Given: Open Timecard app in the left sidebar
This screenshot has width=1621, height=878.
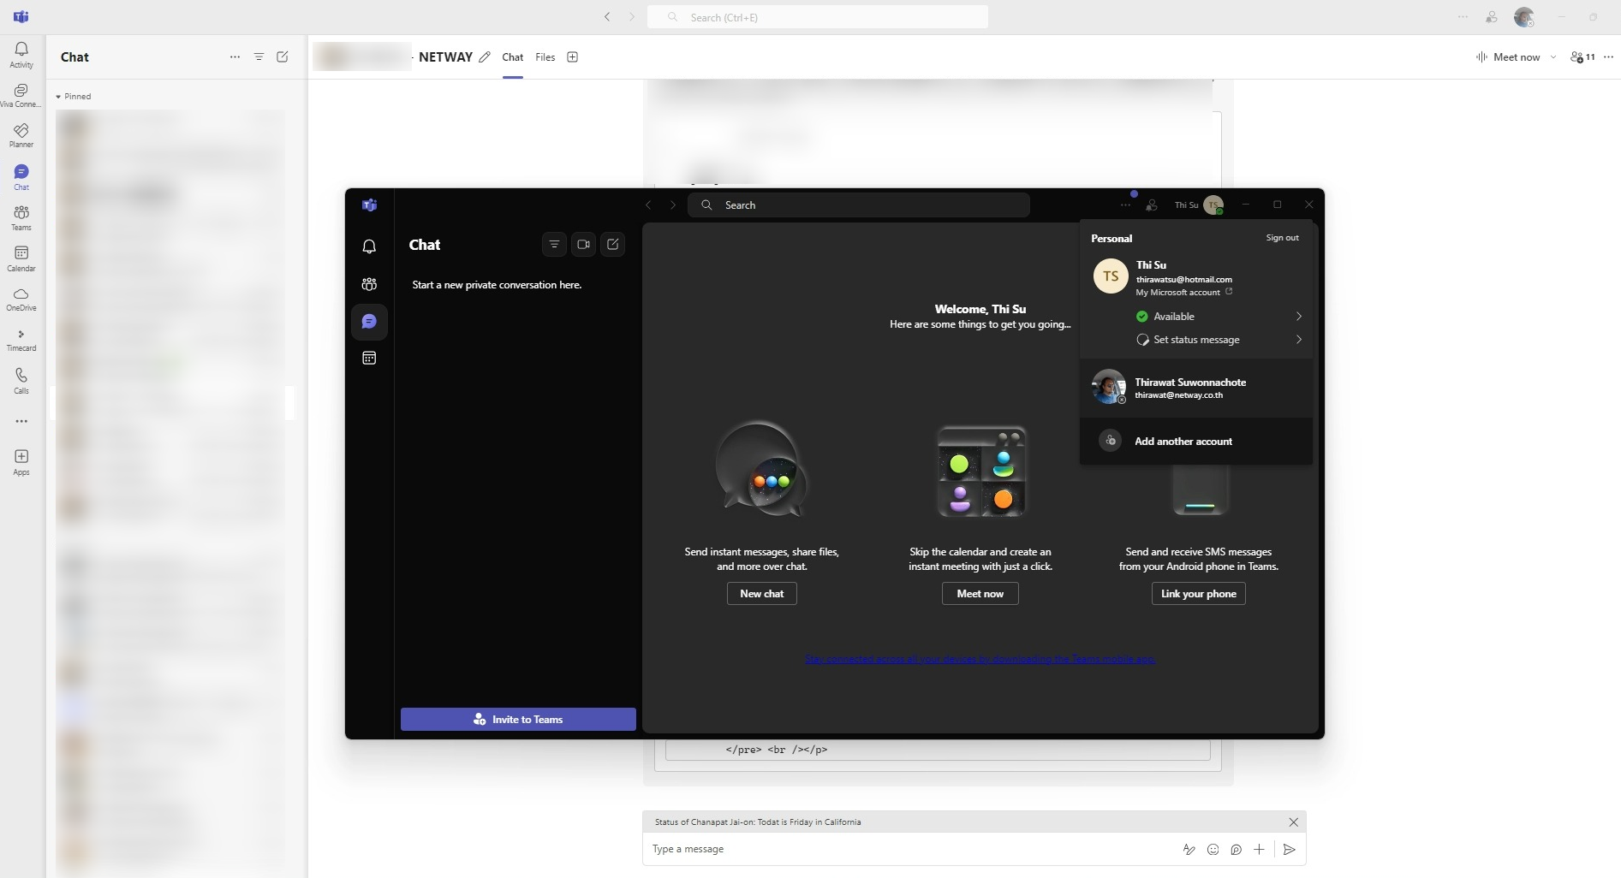Looking at the screenshot, I should click(21, 340).
